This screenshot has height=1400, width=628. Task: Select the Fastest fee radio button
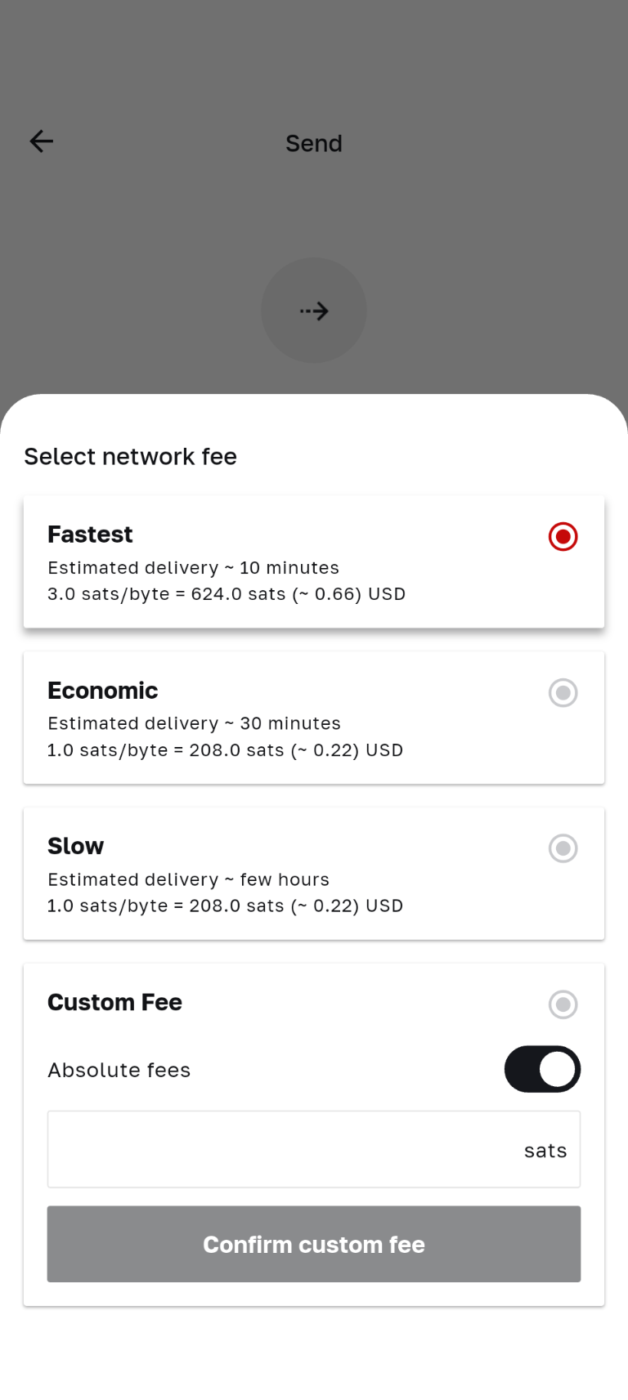click(563, 537)
